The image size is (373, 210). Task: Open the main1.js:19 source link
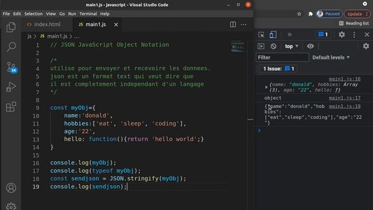point(344,106)
